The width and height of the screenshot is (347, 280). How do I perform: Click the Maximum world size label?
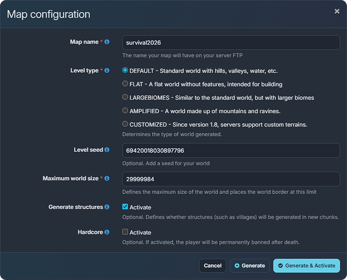point(71,178)
